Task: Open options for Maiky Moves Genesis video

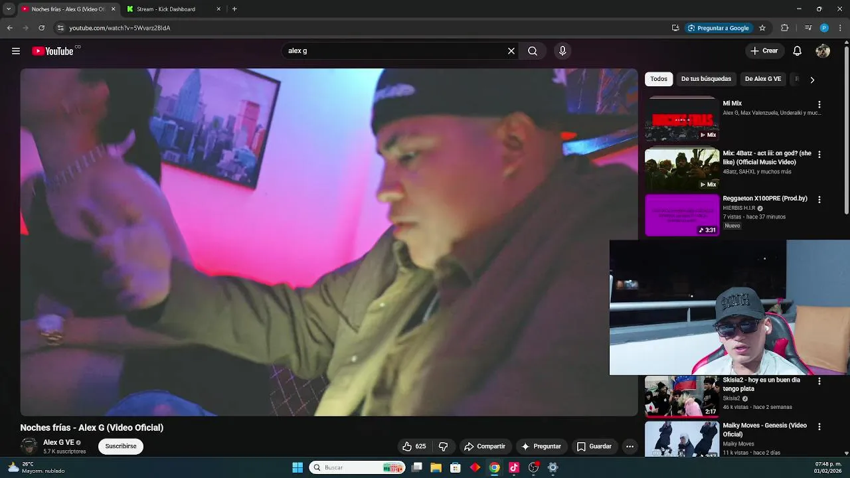Action: [x=819, y=427]
